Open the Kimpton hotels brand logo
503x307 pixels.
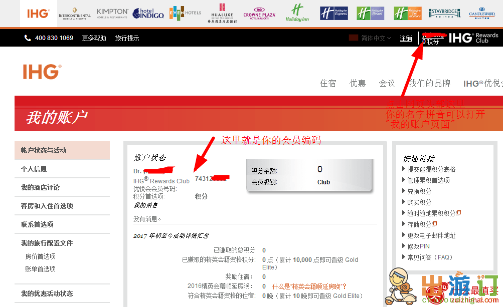(x=112, y=14)
